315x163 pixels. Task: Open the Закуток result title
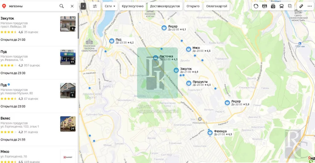[x=7, y=18]
